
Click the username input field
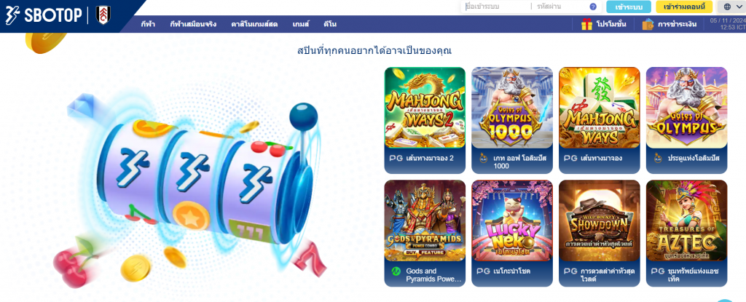point(496,7)
